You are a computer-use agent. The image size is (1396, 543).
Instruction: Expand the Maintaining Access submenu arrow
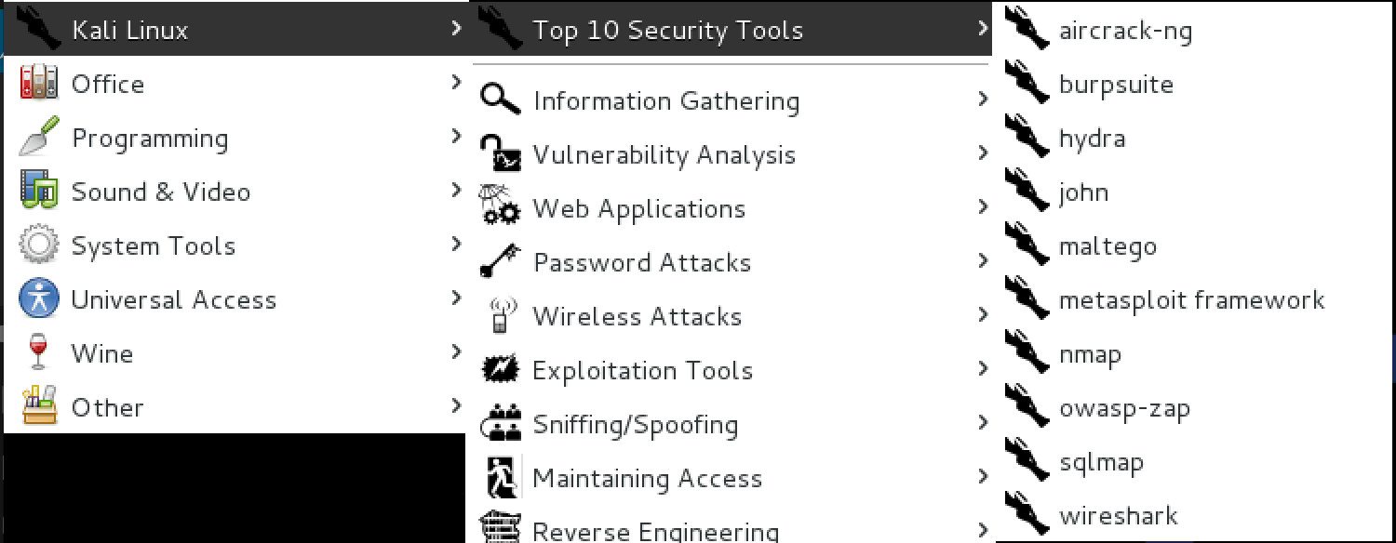[983, 476]
